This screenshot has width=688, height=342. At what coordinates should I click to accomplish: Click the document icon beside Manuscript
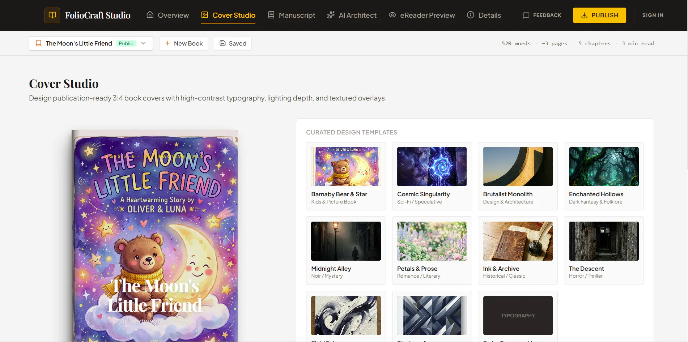(x=271, y=15)
